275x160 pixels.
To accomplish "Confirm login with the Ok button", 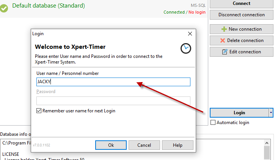I will (111, 145).
